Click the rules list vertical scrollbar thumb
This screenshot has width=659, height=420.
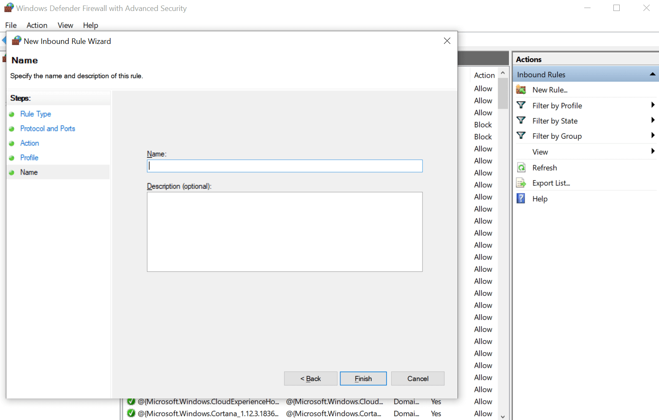pos(503,94)
